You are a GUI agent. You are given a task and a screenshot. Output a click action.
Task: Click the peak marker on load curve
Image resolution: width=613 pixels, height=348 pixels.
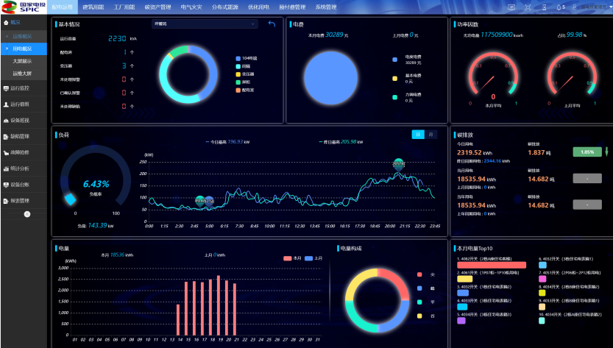click(x=398, y=165)
